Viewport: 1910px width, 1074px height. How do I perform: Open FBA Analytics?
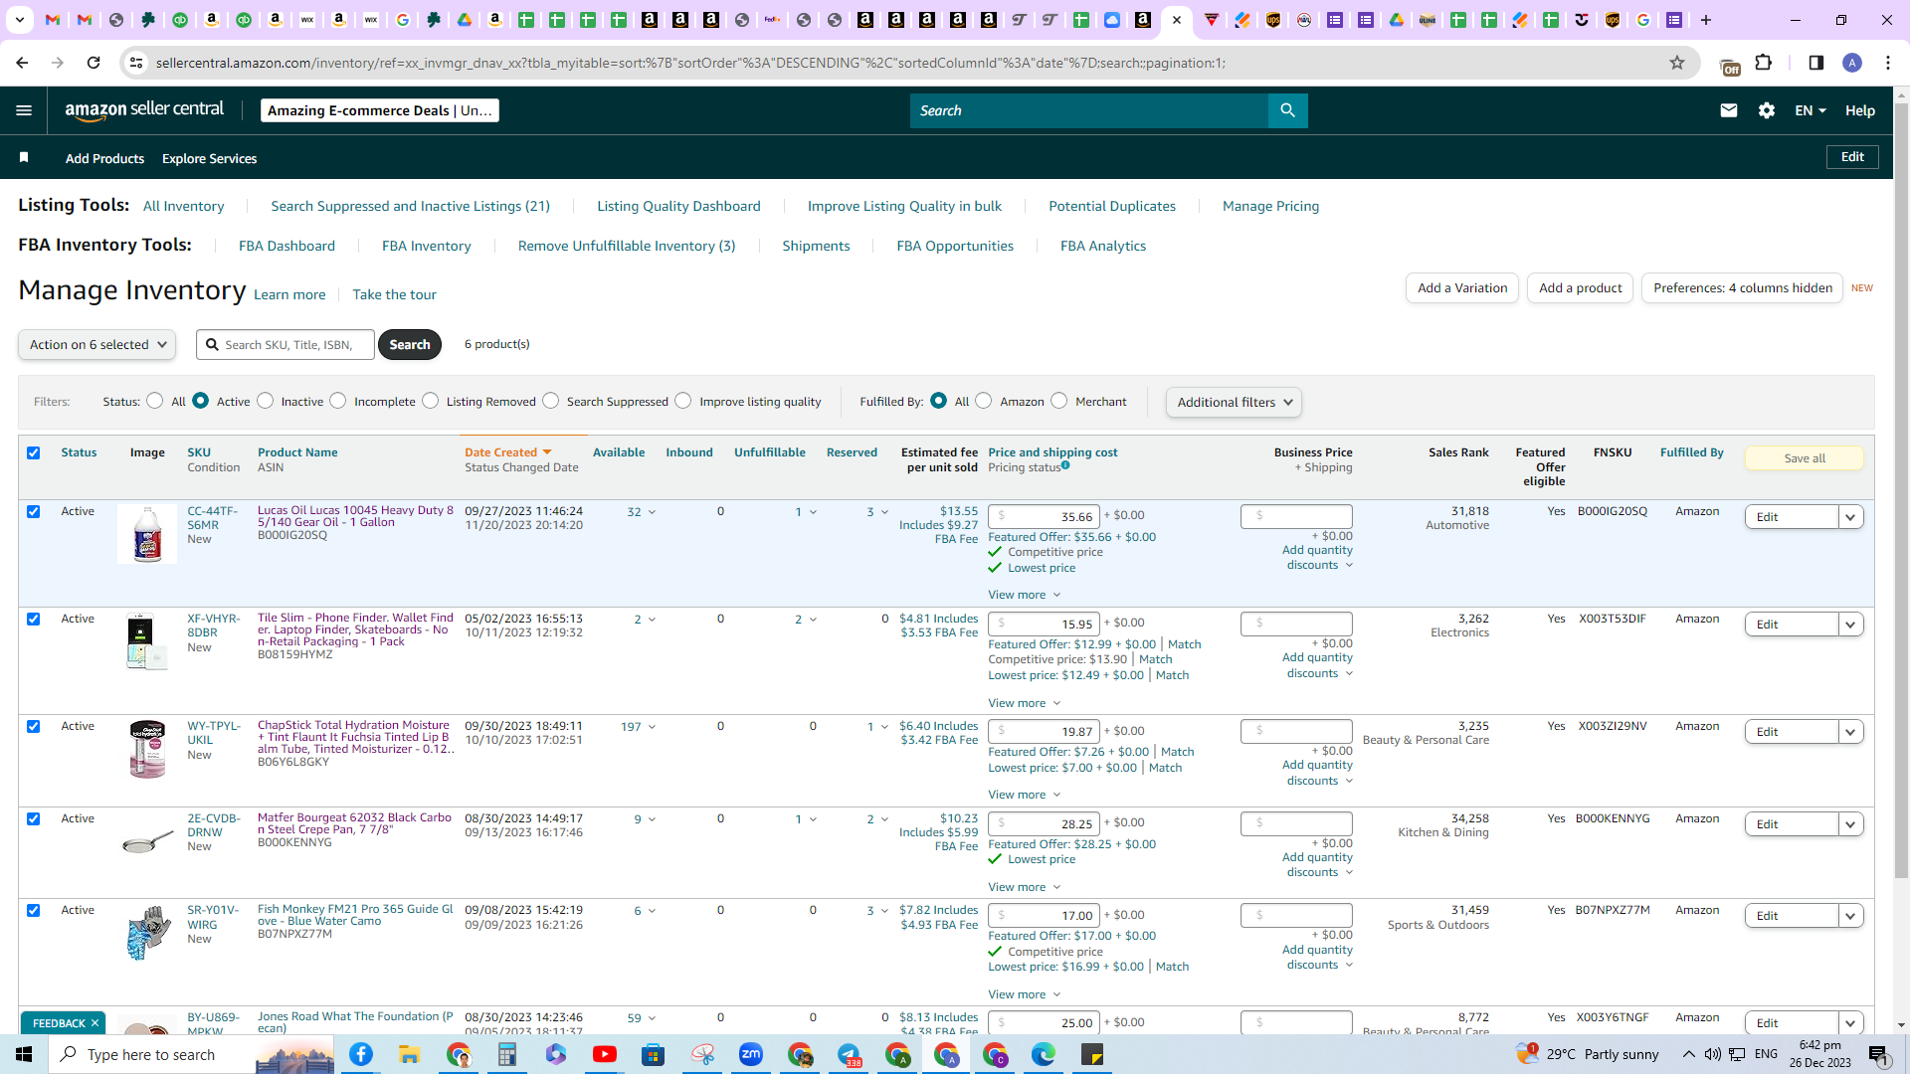point(1103,246)
